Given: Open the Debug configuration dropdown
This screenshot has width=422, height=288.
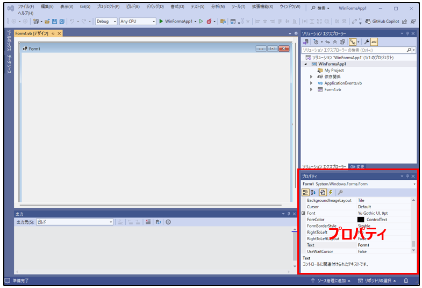Looking at the screenshot, I should point(105,22).
